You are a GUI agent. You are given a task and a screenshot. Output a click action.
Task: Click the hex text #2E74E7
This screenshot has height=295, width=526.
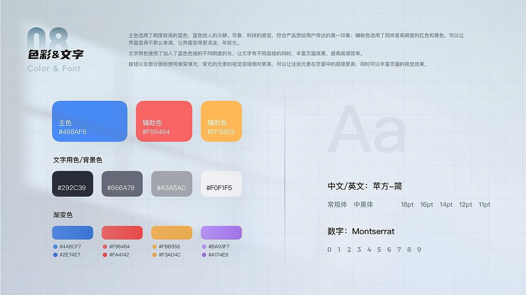(x=70, y=255)
